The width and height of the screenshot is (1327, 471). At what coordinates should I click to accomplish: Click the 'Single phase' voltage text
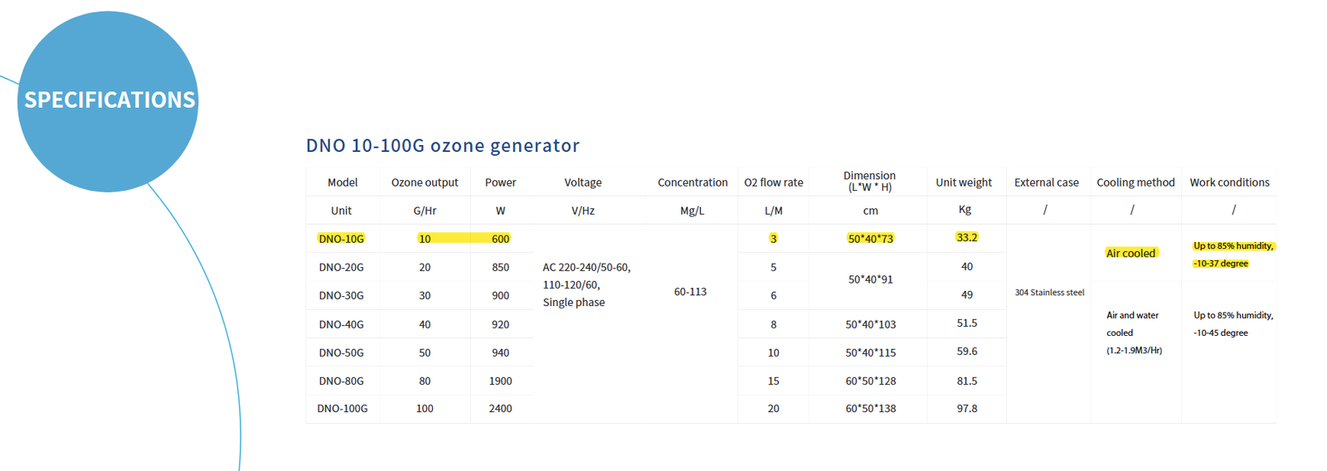tap(574, 302)
